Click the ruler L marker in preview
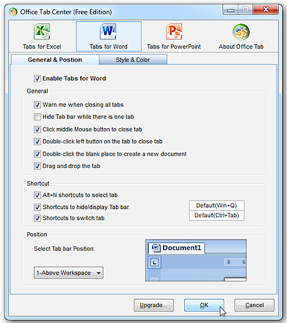287x323 pixels. click(x=154, y=263)
